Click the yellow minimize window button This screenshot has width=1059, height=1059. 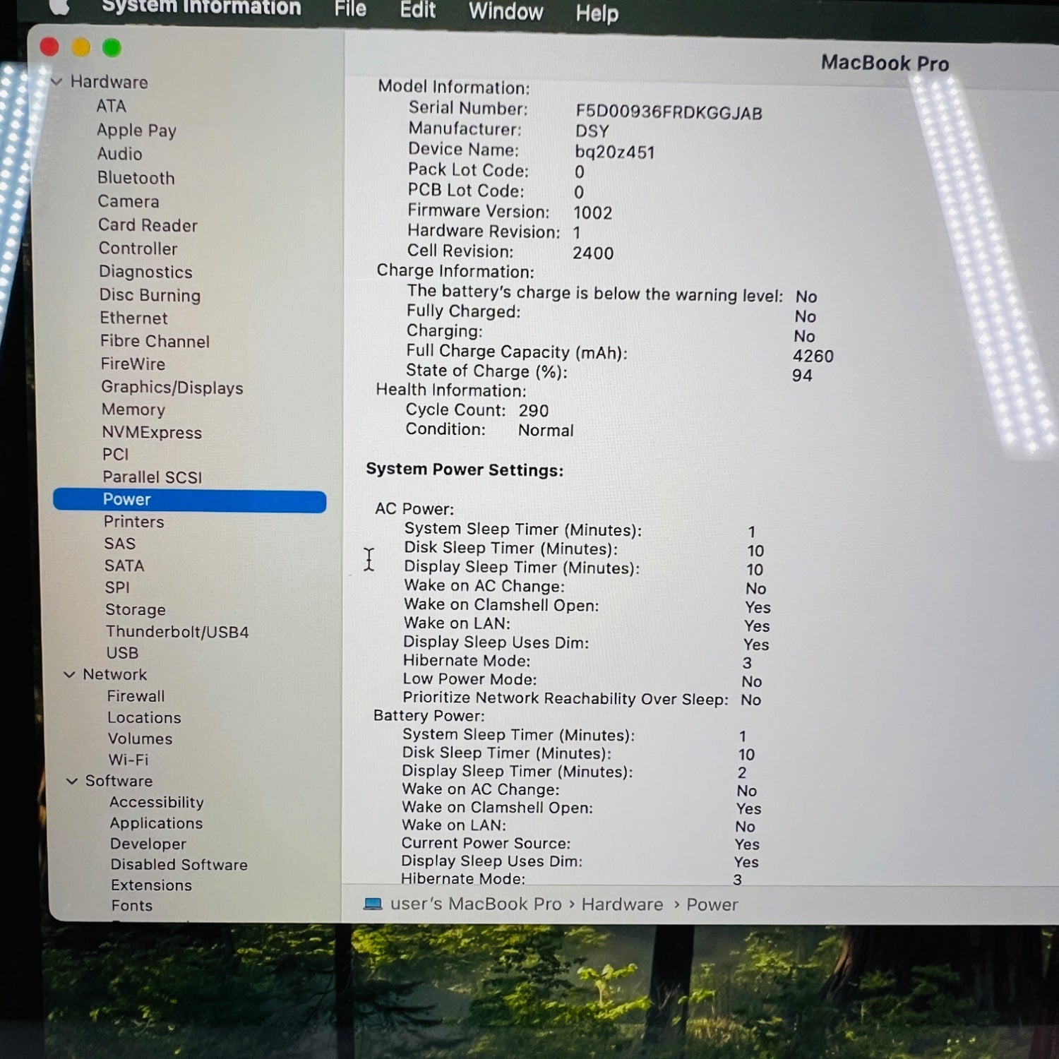(x=81, y=47)
